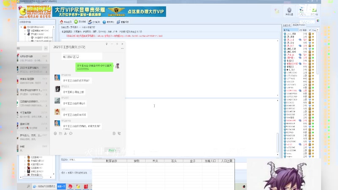Click the red cartoon avatar in chat
Viewport: 338px width, 190px height.
coord(57,112)
